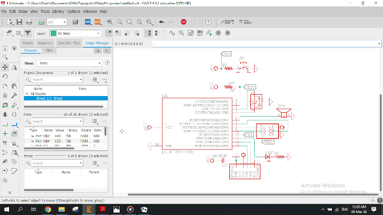Select the Rotate tool
Image resolution: width=383 pixels, height=215 pixels.
click(x=5, y=76)
